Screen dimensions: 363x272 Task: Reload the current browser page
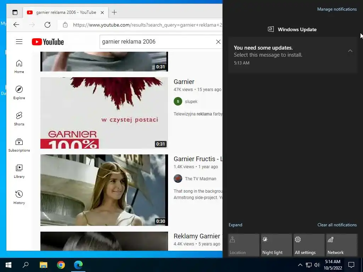[48, 25]
